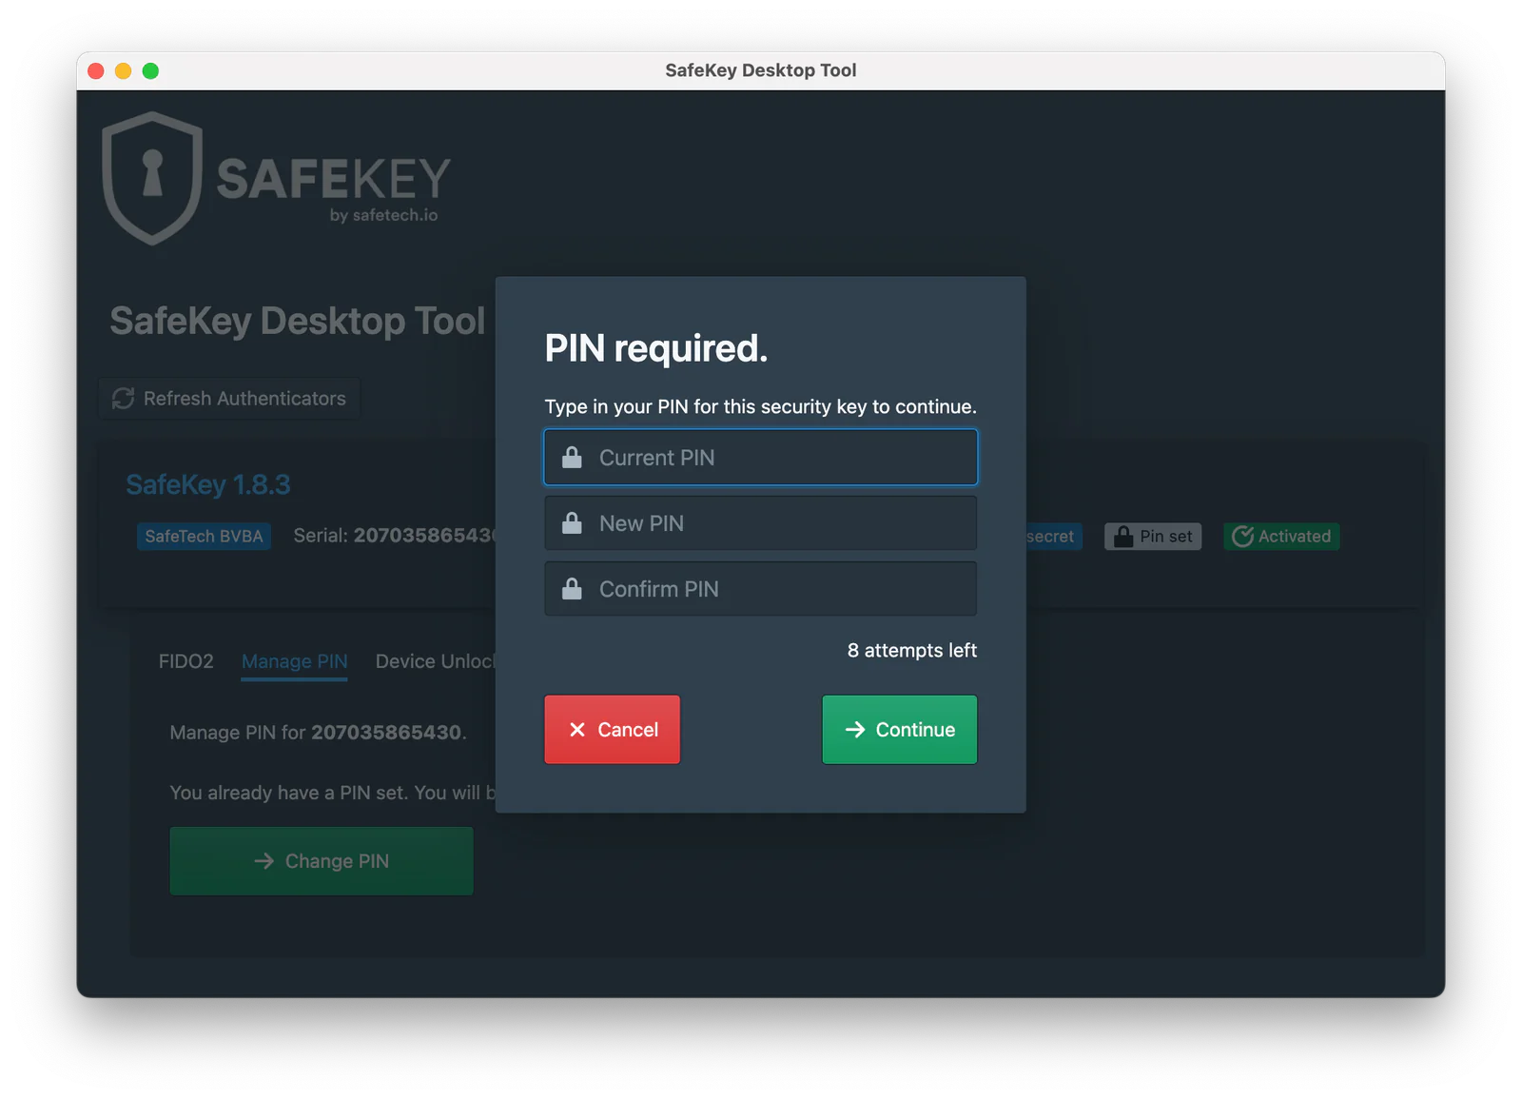This screenshot has height=1099, width=1522.
Task: Click the checkmark icon in Activated badge
Action: click(1242, 537)
